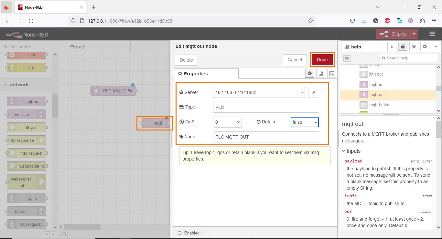Open node description document icon tab
Viewport: 442px width, 239px height.
[321, 74]
